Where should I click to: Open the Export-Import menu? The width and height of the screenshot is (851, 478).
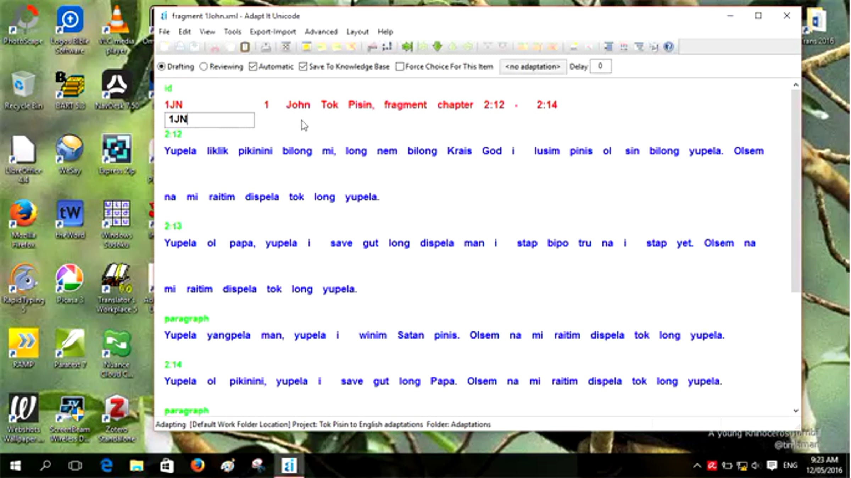tap(272, 32)
